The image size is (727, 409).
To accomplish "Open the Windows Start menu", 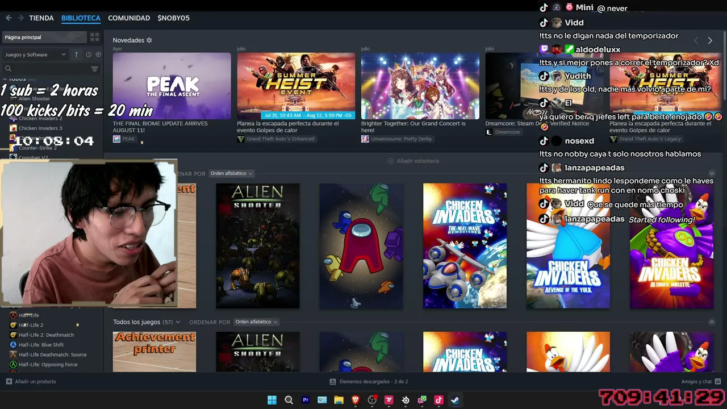I will point(272,400).
